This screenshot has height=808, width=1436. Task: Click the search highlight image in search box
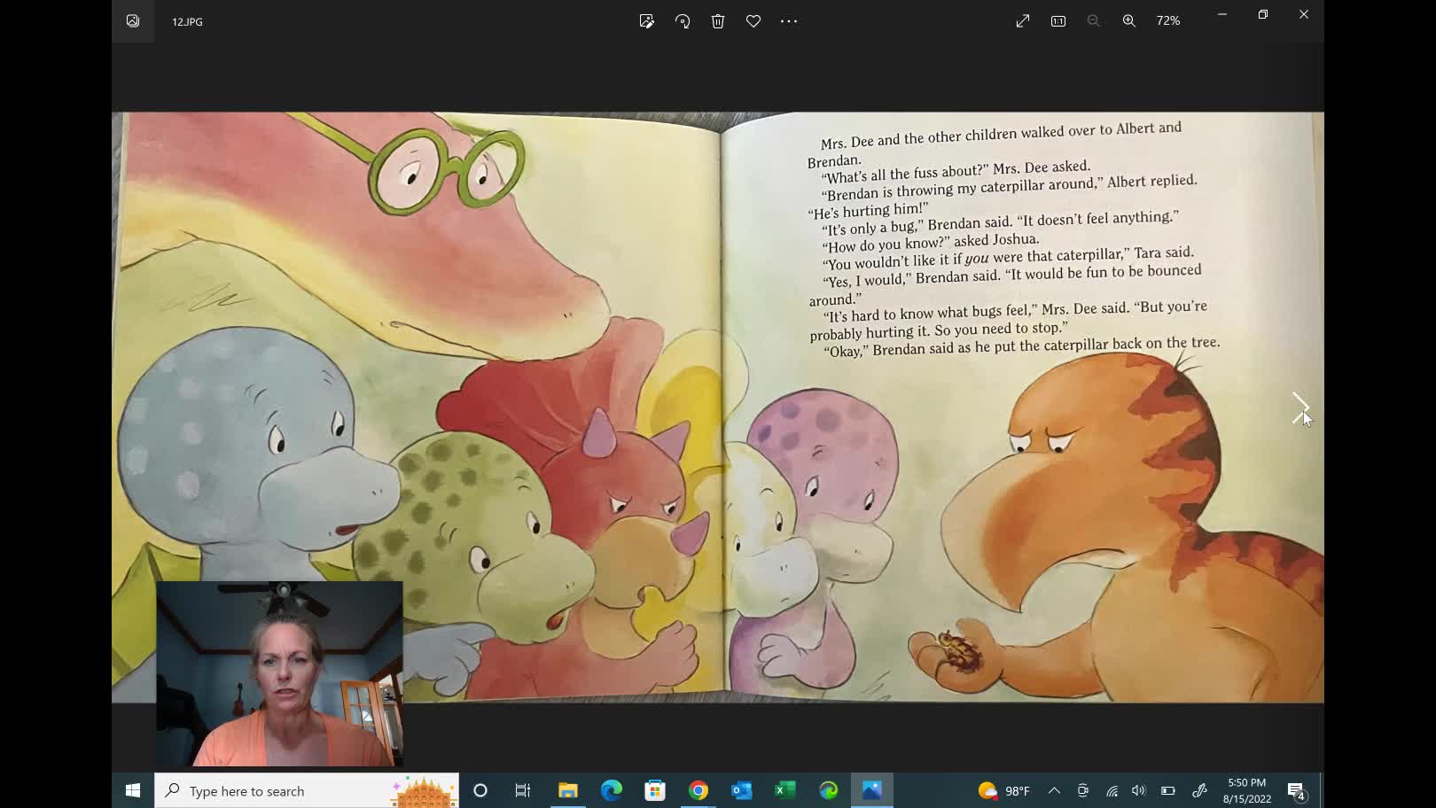pos(424,790)
